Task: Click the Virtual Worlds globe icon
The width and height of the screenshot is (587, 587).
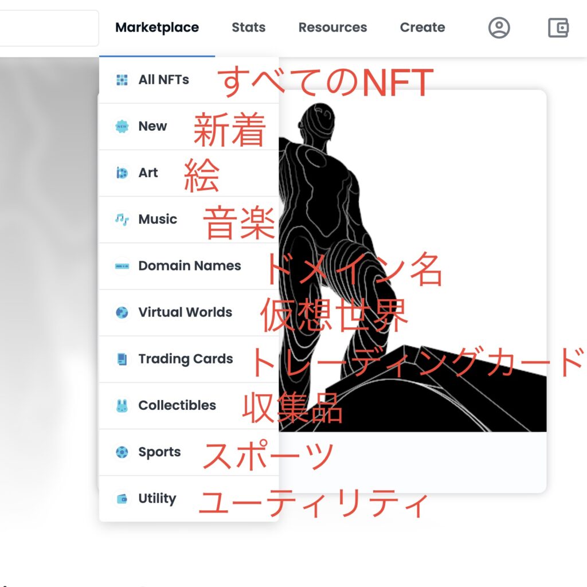Action: coord(122,312)
